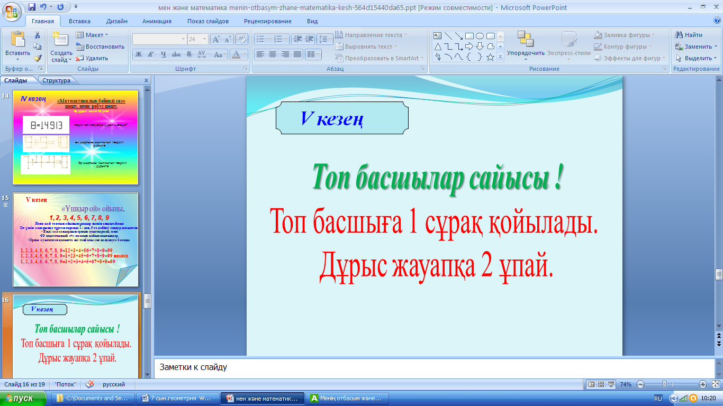The height and width of the screenshot is (406, 723).
Task: Open the Показ слайдов tab
Action: (208, 21)
